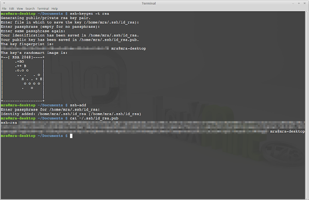Click the 'ssh-keygen -t rsa' command text
309x200 pixels.
click(90, 13)
